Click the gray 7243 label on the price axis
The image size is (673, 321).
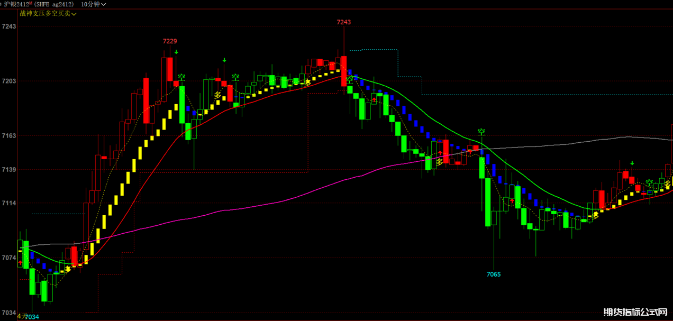(x=9, y=27)
